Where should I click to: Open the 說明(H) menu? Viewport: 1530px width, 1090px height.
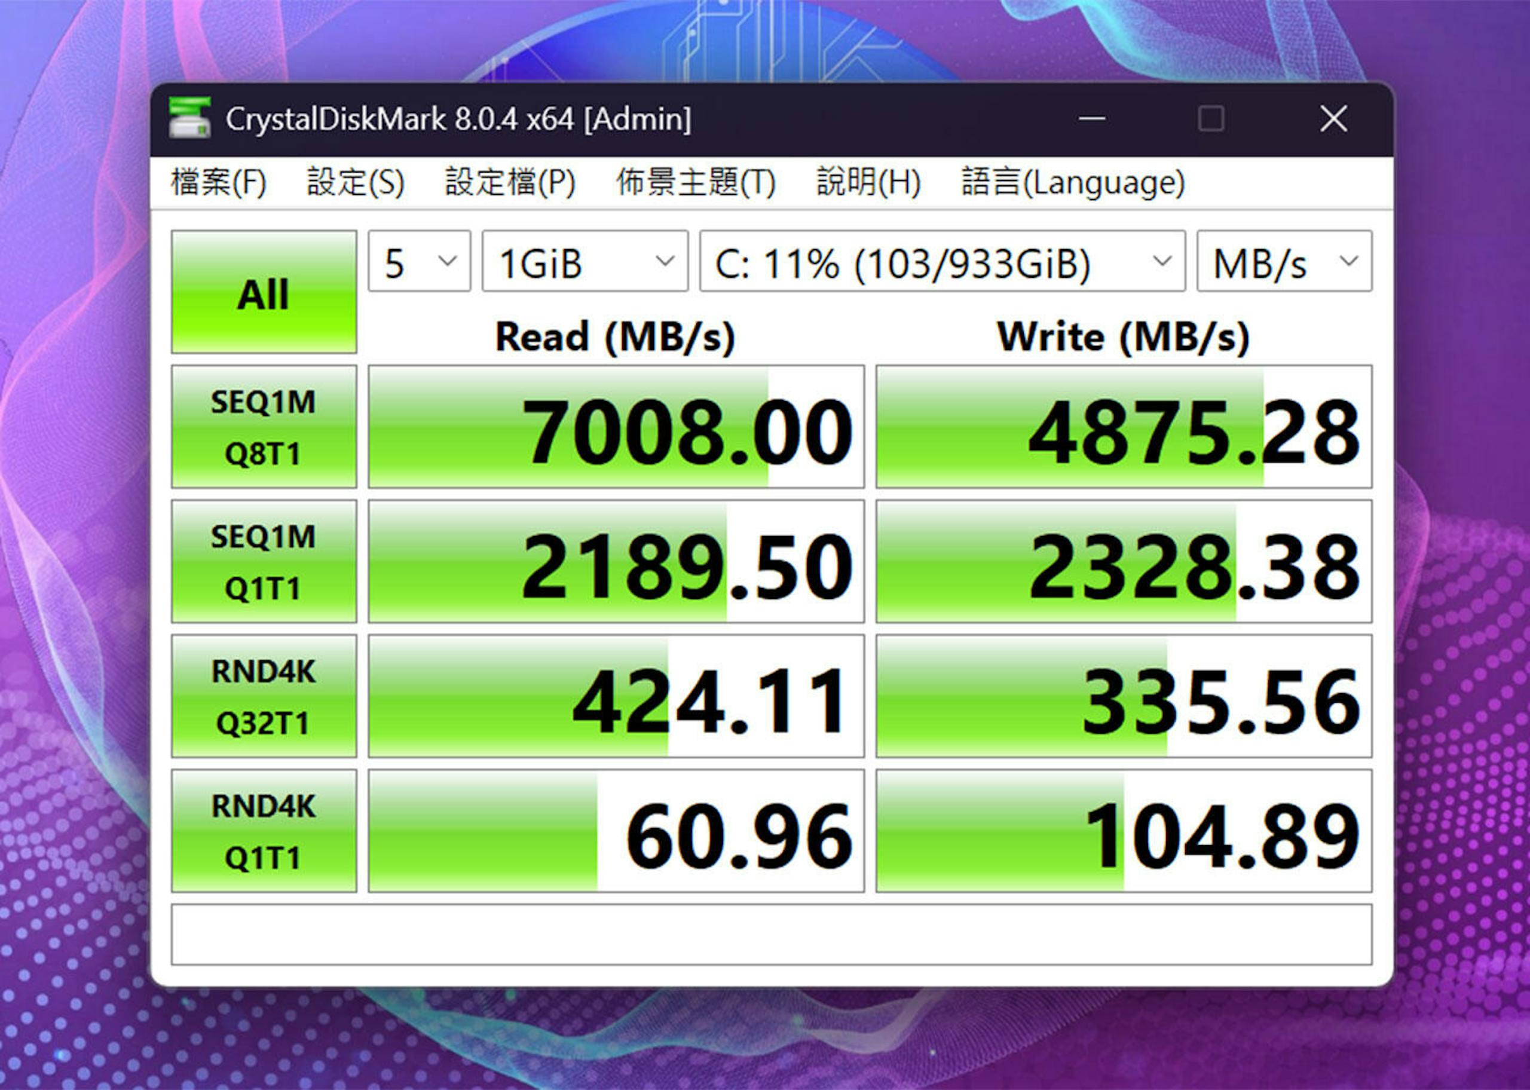868,182
